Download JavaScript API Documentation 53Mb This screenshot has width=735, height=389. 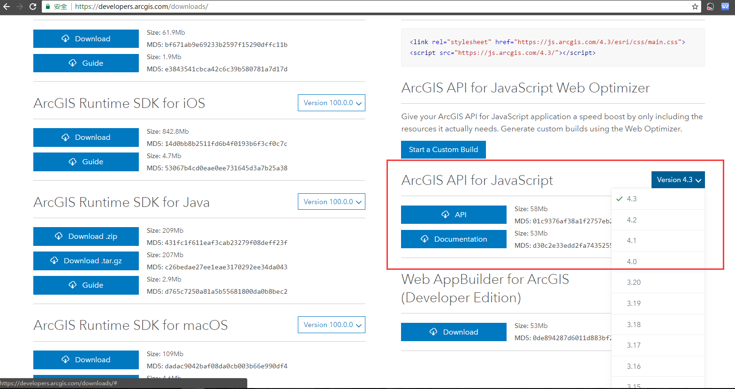pos(454,239)
